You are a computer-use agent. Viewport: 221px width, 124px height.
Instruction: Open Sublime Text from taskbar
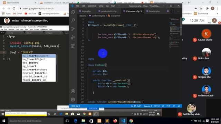107,121
